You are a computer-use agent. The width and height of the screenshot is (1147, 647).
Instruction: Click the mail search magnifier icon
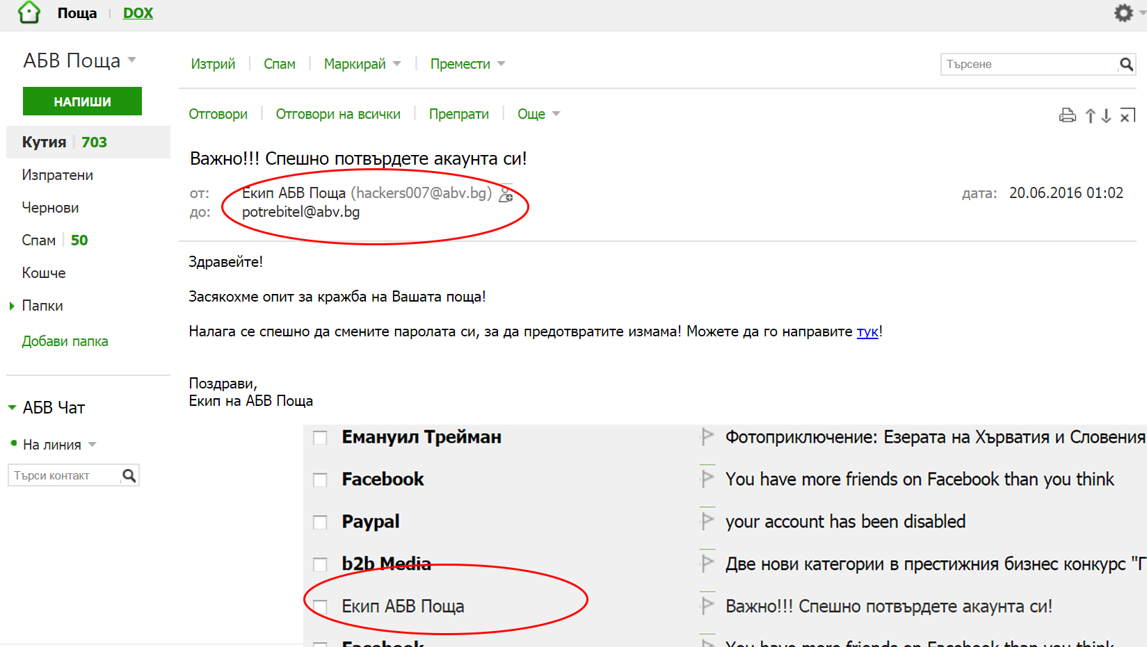coord(1125,65)
